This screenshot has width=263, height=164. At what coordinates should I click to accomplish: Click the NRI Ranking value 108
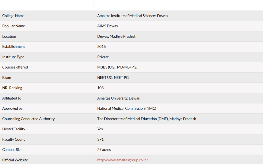click(x=100, y=88)
